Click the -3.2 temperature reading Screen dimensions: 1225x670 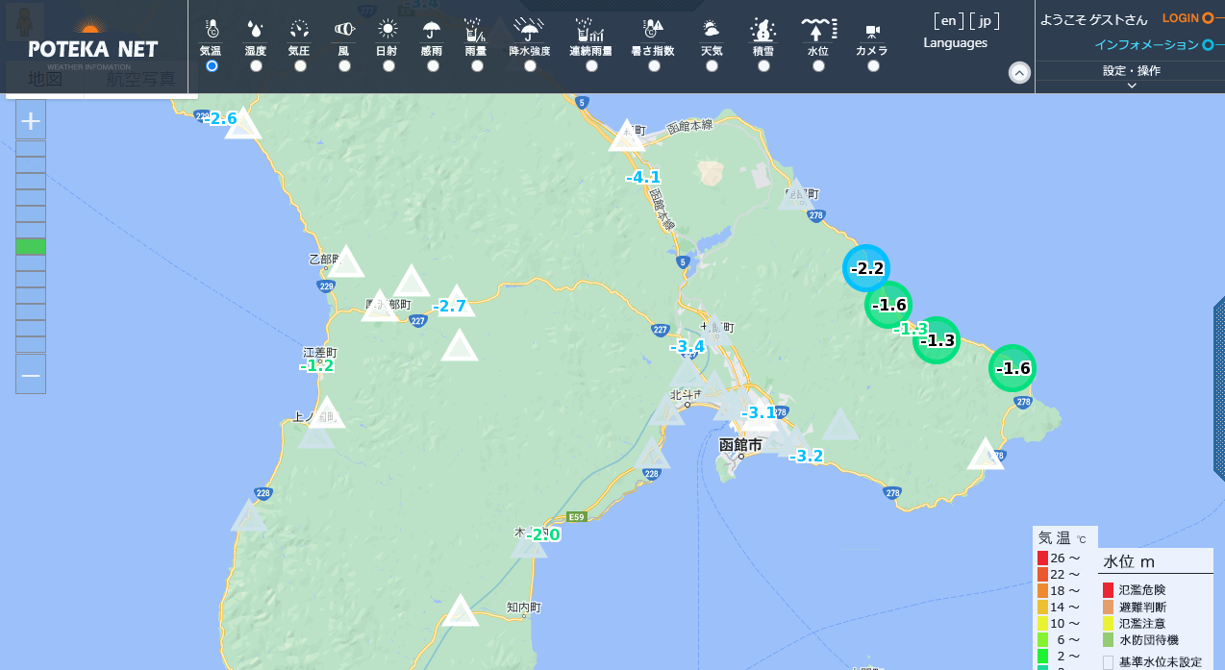(806, 456)
